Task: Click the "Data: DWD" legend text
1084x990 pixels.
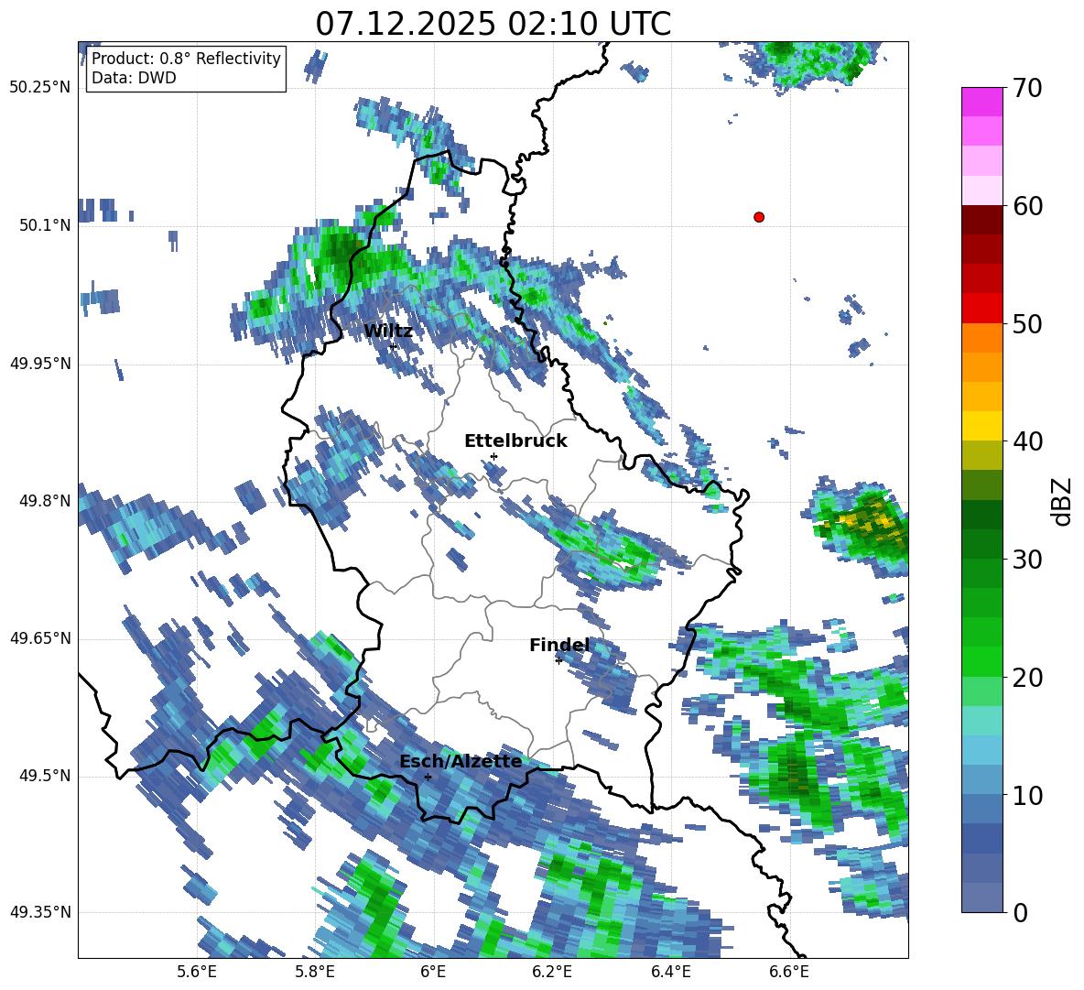Action: click(x=134, y=78)
